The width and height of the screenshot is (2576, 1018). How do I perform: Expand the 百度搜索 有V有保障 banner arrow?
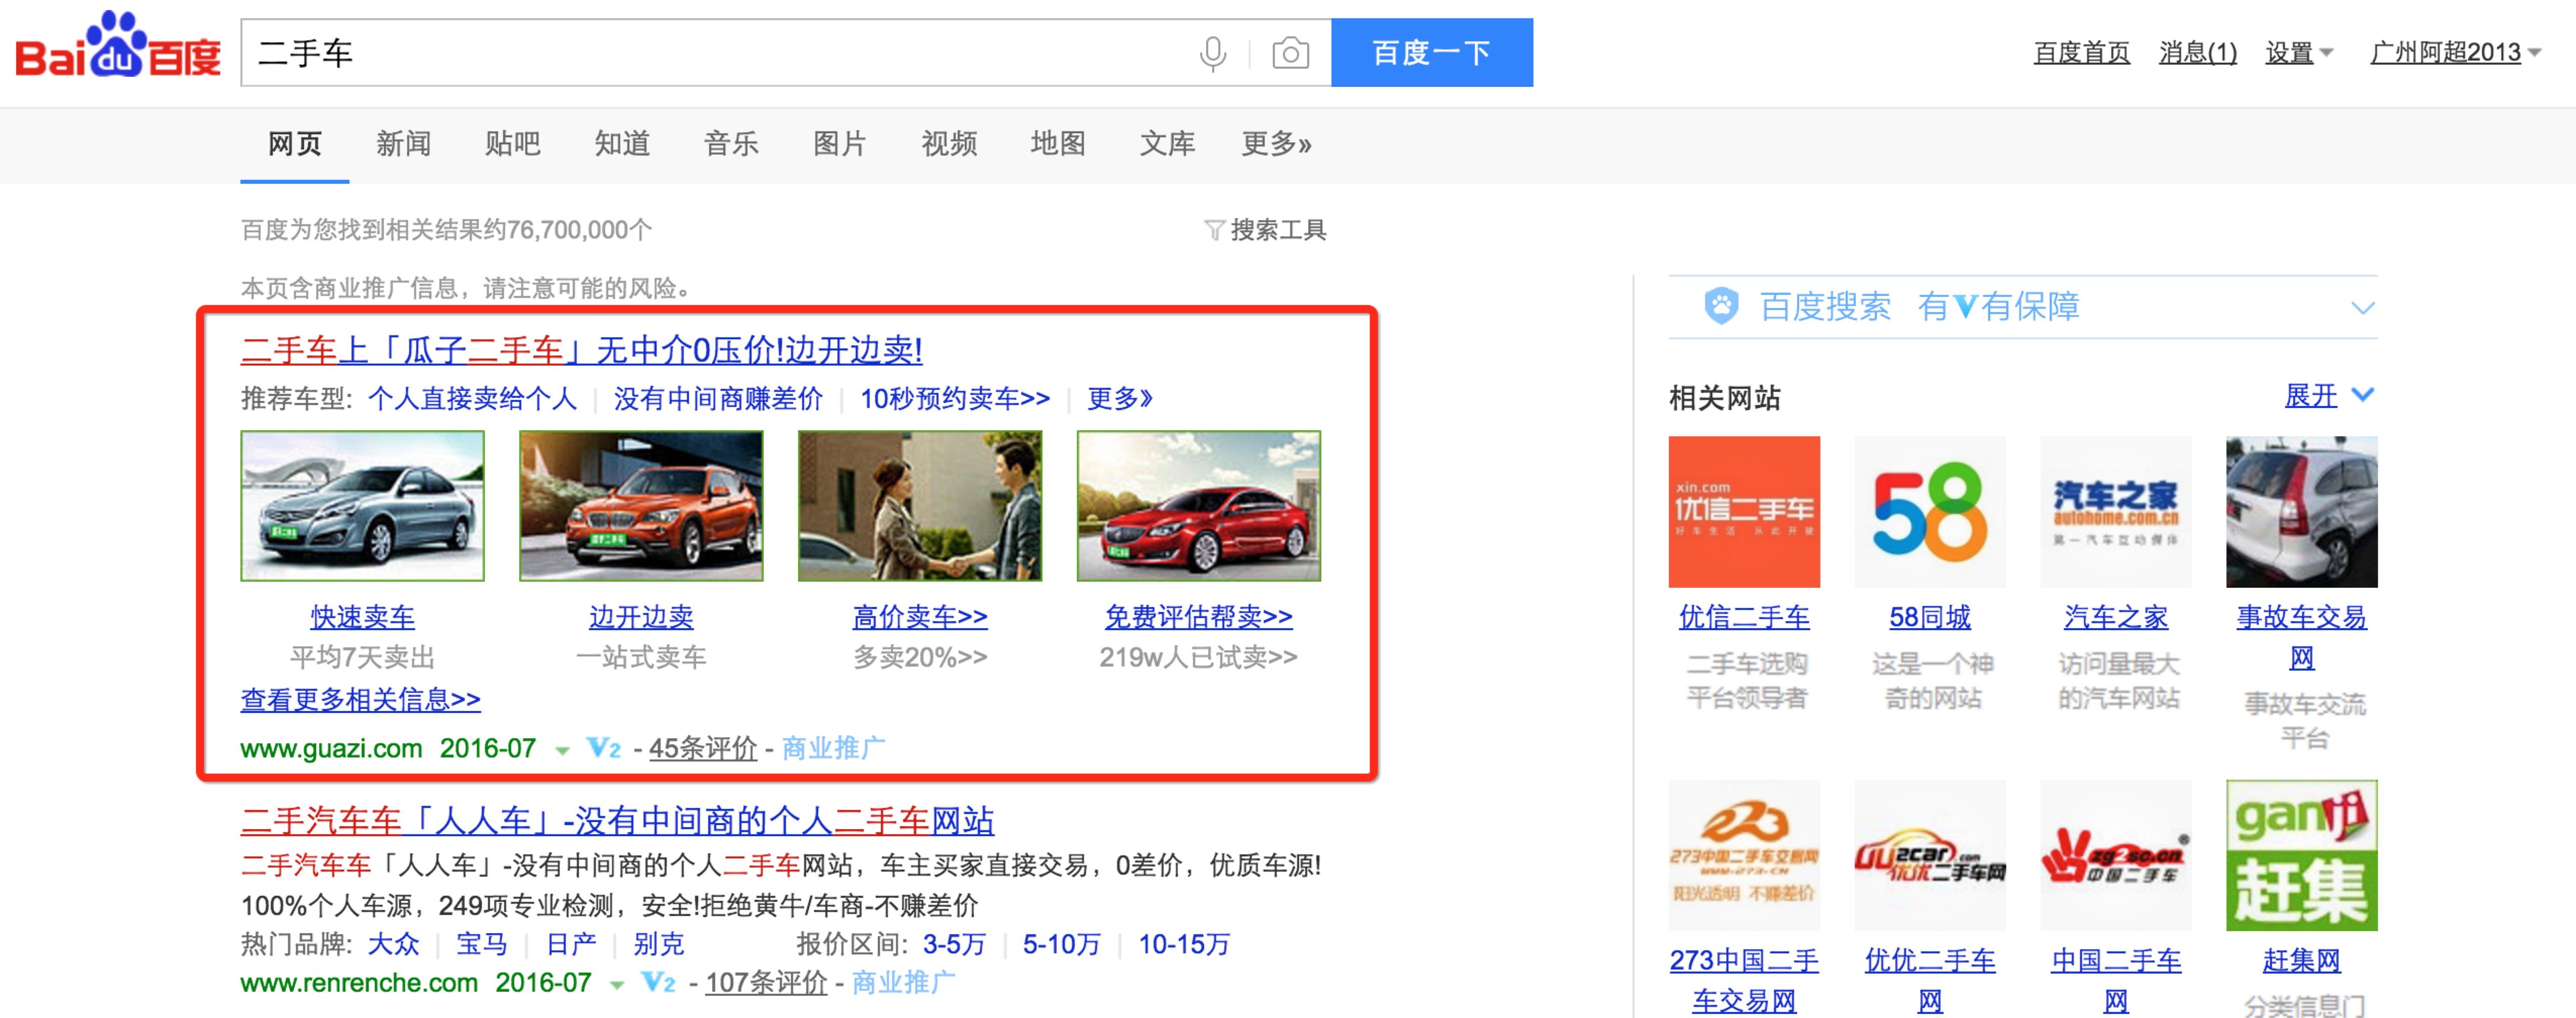click(2362, 308)
